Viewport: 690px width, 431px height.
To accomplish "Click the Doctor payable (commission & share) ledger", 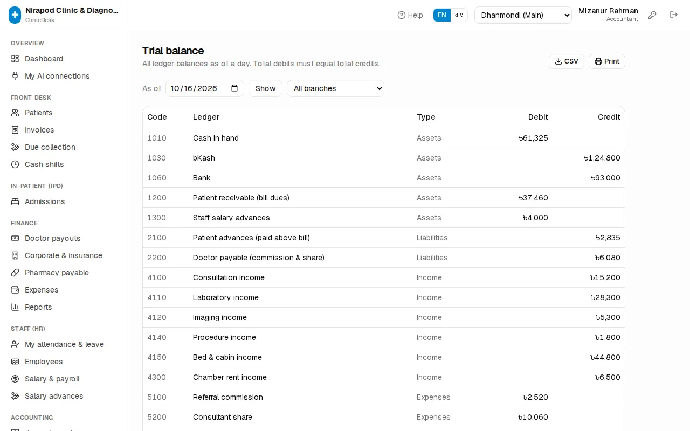I will pos(259,258).
